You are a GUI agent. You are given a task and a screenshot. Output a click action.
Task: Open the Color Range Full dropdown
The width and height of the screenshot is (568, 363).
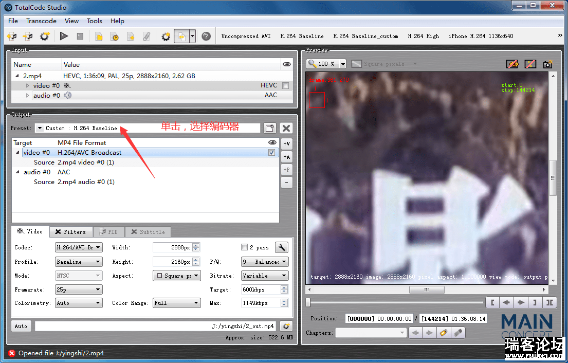[x=176, y=303]
